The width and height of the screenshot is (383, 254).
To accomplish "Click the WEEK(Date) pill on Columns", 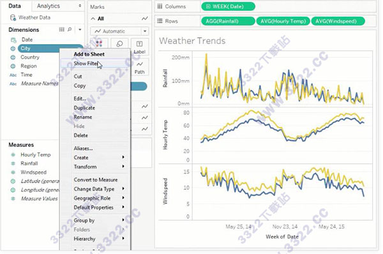I will coord(228,6).
